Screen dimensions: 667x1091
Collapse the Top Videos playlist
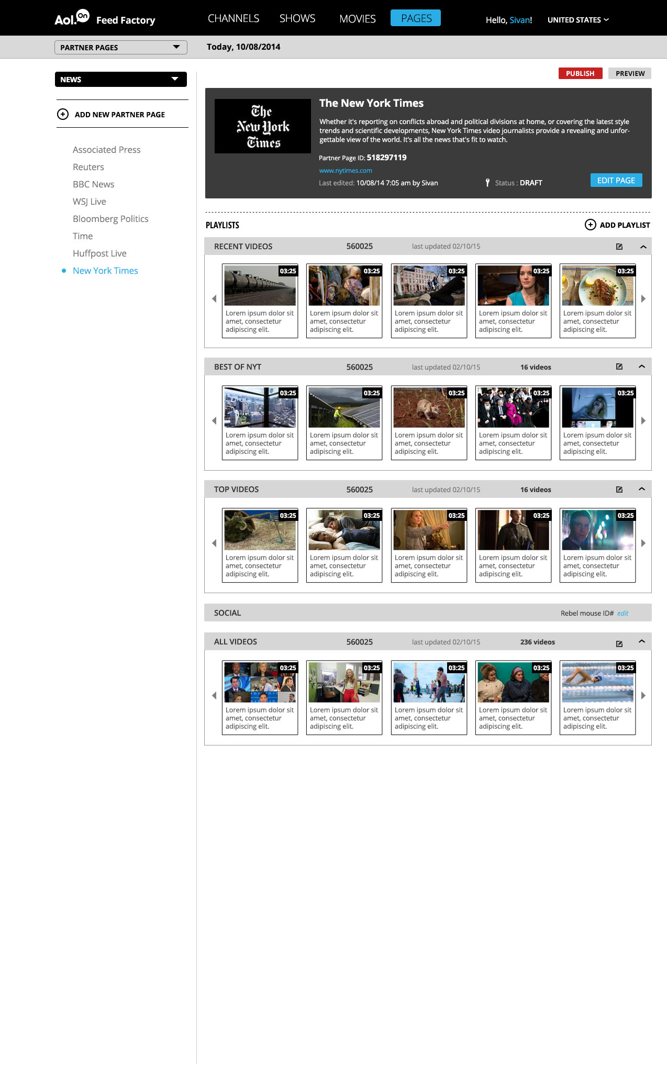(642, 489)
